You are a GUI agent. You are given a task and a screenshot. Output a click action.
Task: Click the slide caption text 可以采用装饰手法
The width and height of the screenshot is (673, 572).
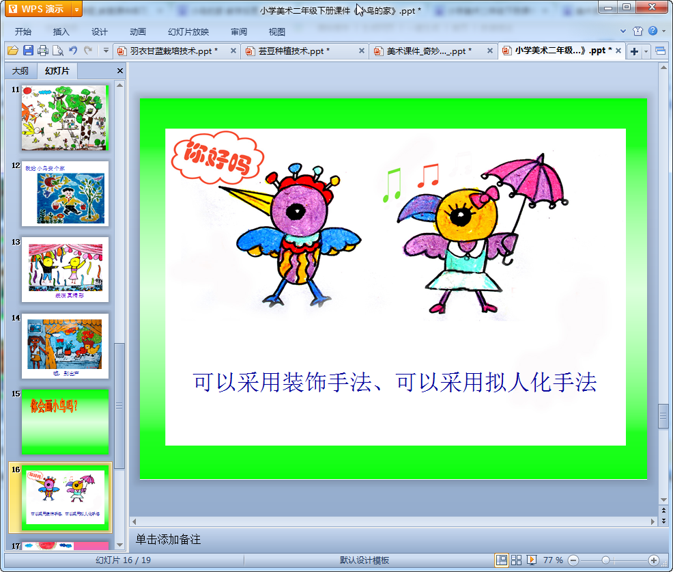tap(395, 383)
